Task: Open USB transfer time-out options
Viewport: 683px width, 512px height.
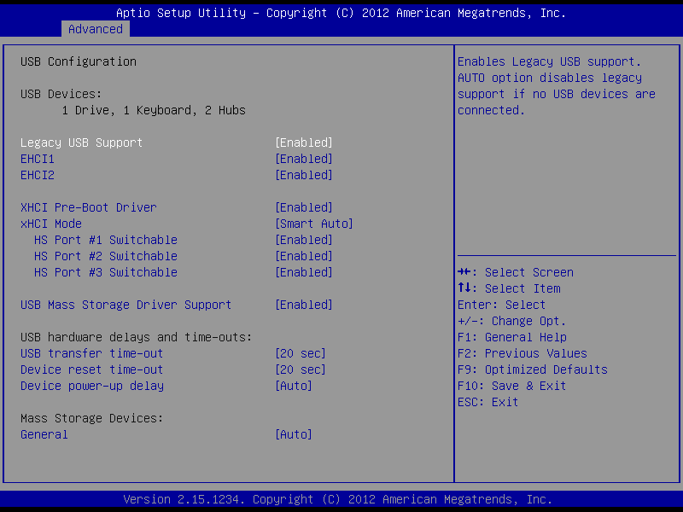Action: point(300,353)
